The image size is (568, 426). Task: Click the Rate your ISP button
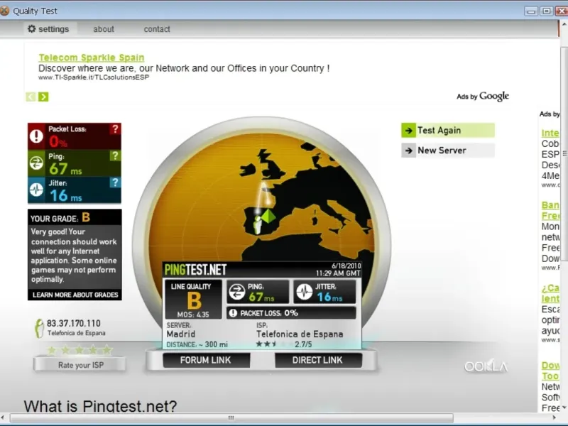click(x=80, y=365)
